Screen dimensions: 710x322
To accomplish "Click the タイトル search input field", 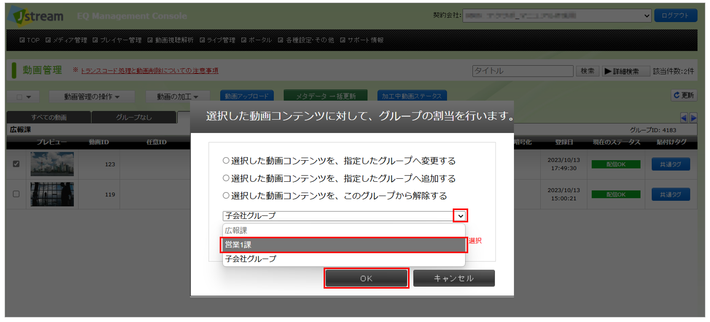I will 522,71.
